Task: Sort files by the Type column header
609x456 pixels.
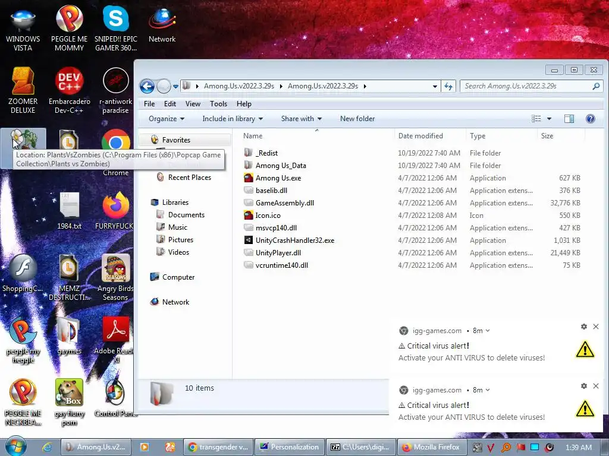Action: coord(501,136)
